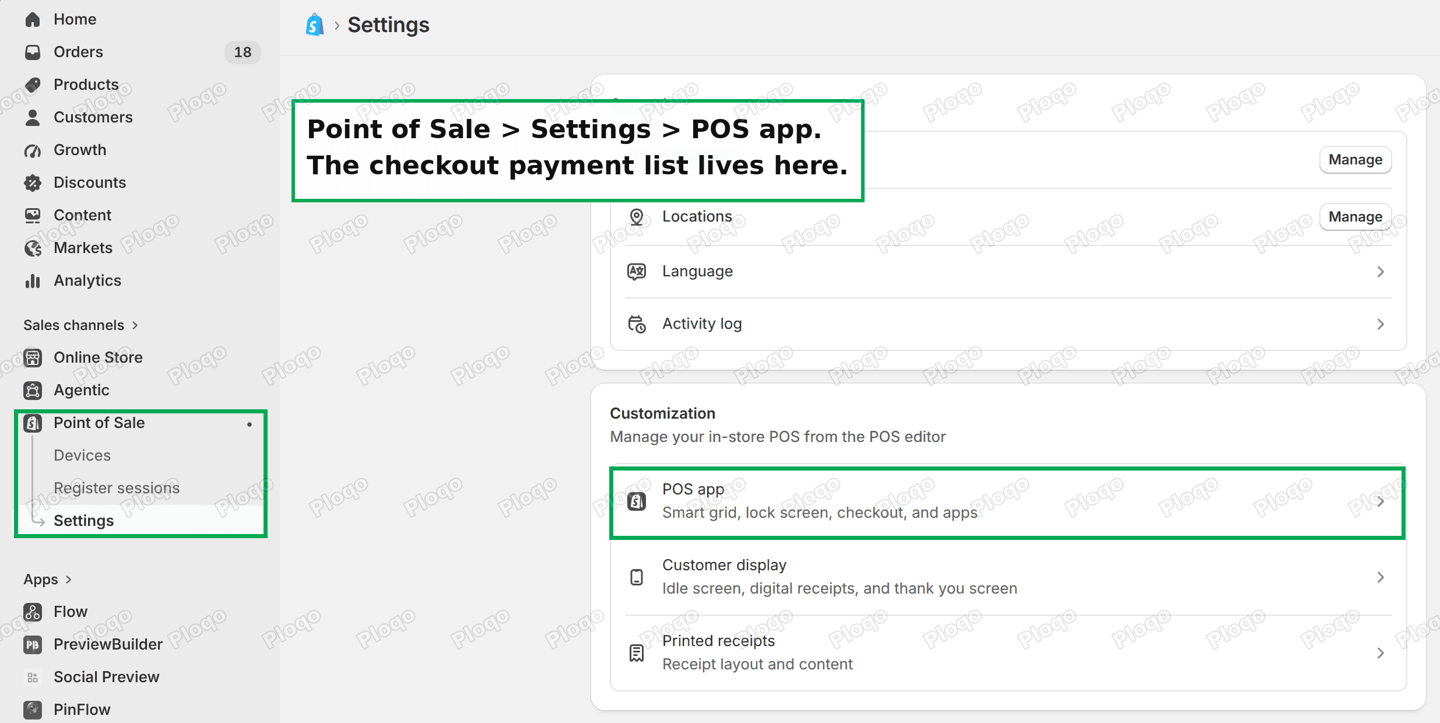The image size is (1440, 723).
Task: Click the Activity log clock icon
Action: click(637, 324)
